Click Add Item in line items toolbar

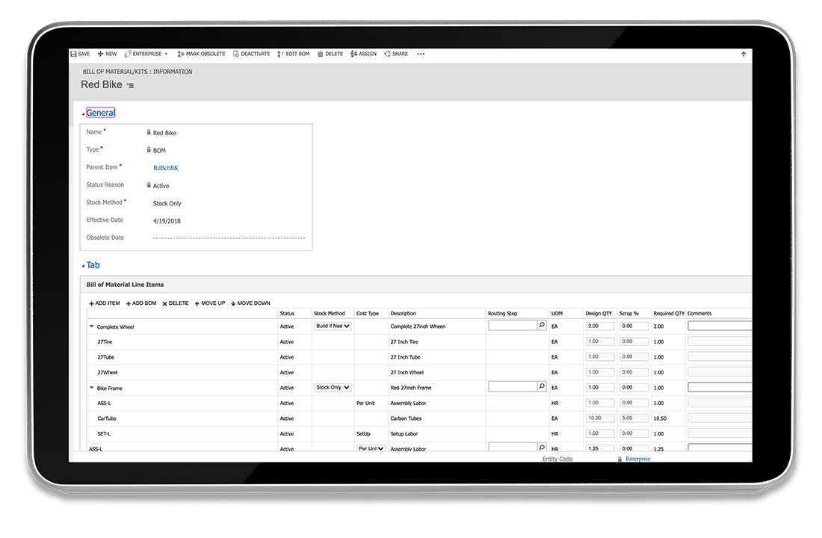coord(105,303)
